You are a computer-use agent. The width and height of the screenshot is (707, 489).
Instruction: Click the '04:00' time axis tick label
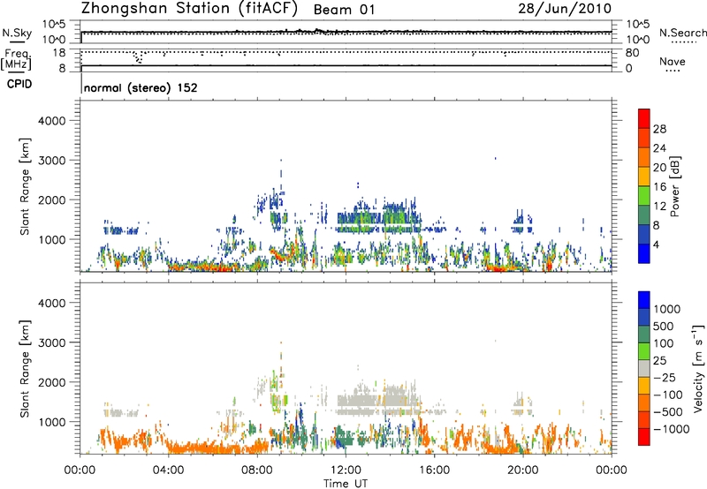pyautogui.click(x=168, y=470)
